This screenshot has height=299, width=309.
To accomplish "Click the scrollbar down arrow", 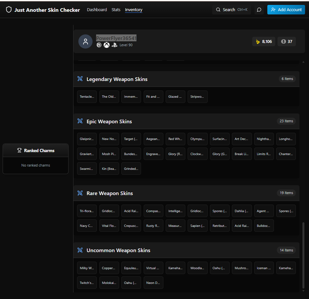I will point(303,291).
